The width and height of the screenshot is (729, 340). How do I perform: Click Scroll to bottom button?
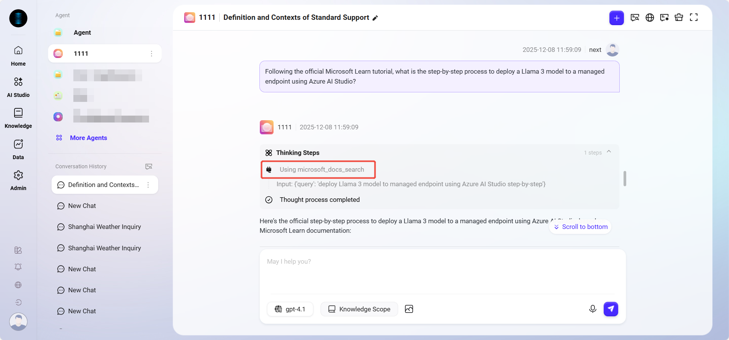click(x=580, y=227)
